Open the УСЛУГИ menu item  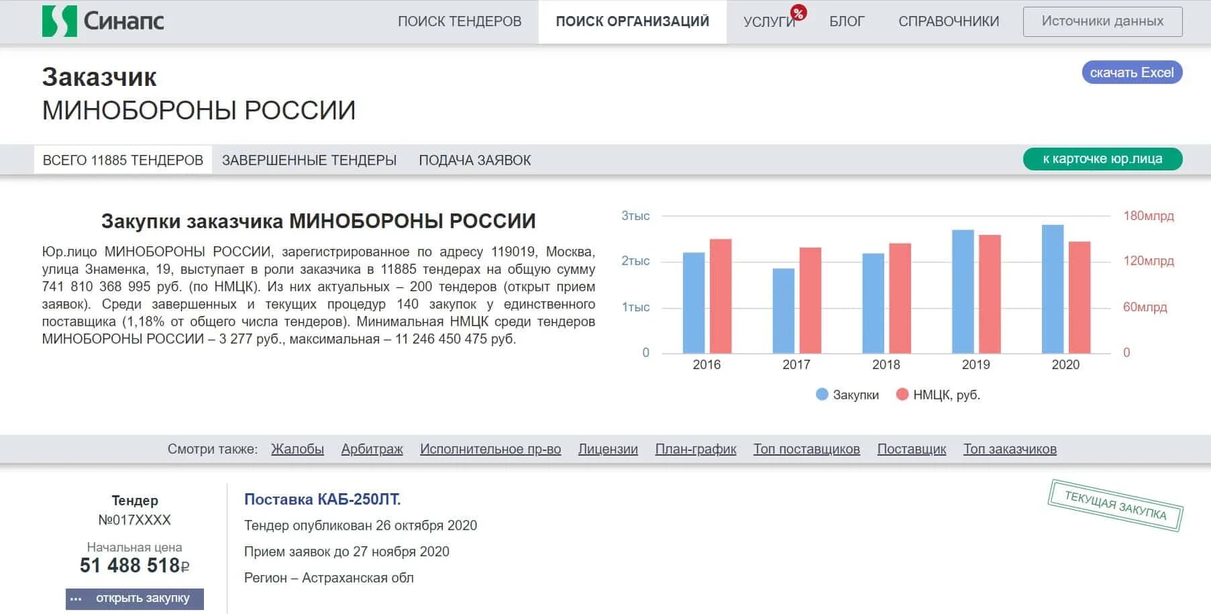tap(769, 21)
